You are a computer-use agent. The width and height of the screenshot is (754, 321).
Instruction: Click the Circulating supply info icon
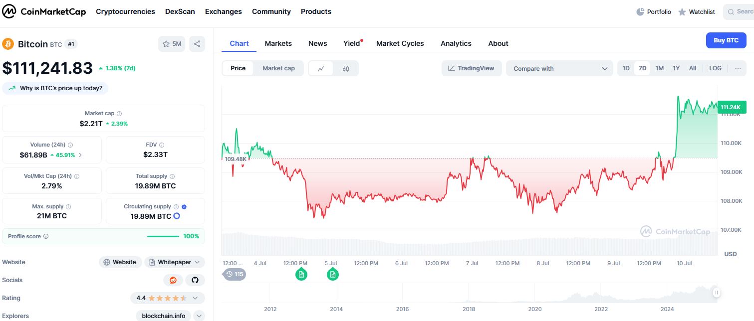[x=176, y=207]
